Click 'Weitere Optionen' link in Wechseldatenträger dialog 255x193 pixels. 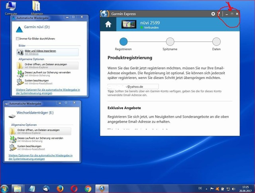[42, 156]
